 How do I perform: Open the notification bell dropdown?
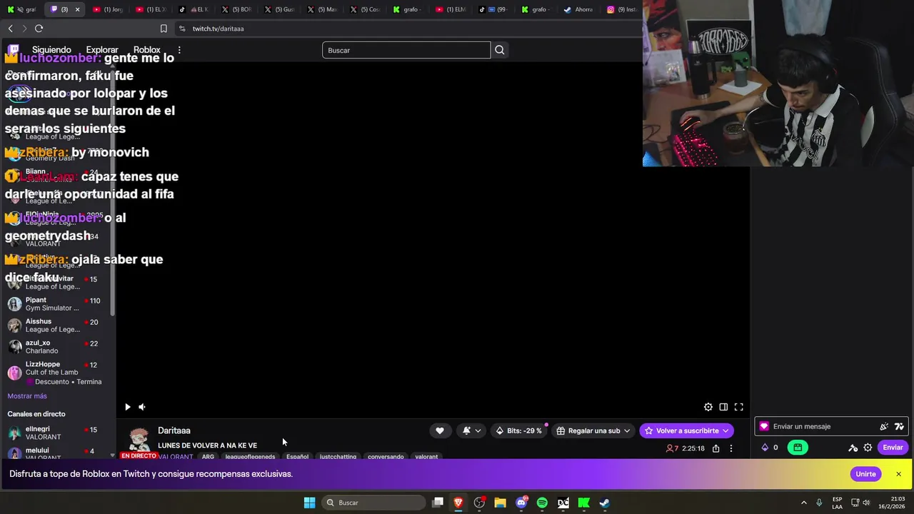click(471, 430)
